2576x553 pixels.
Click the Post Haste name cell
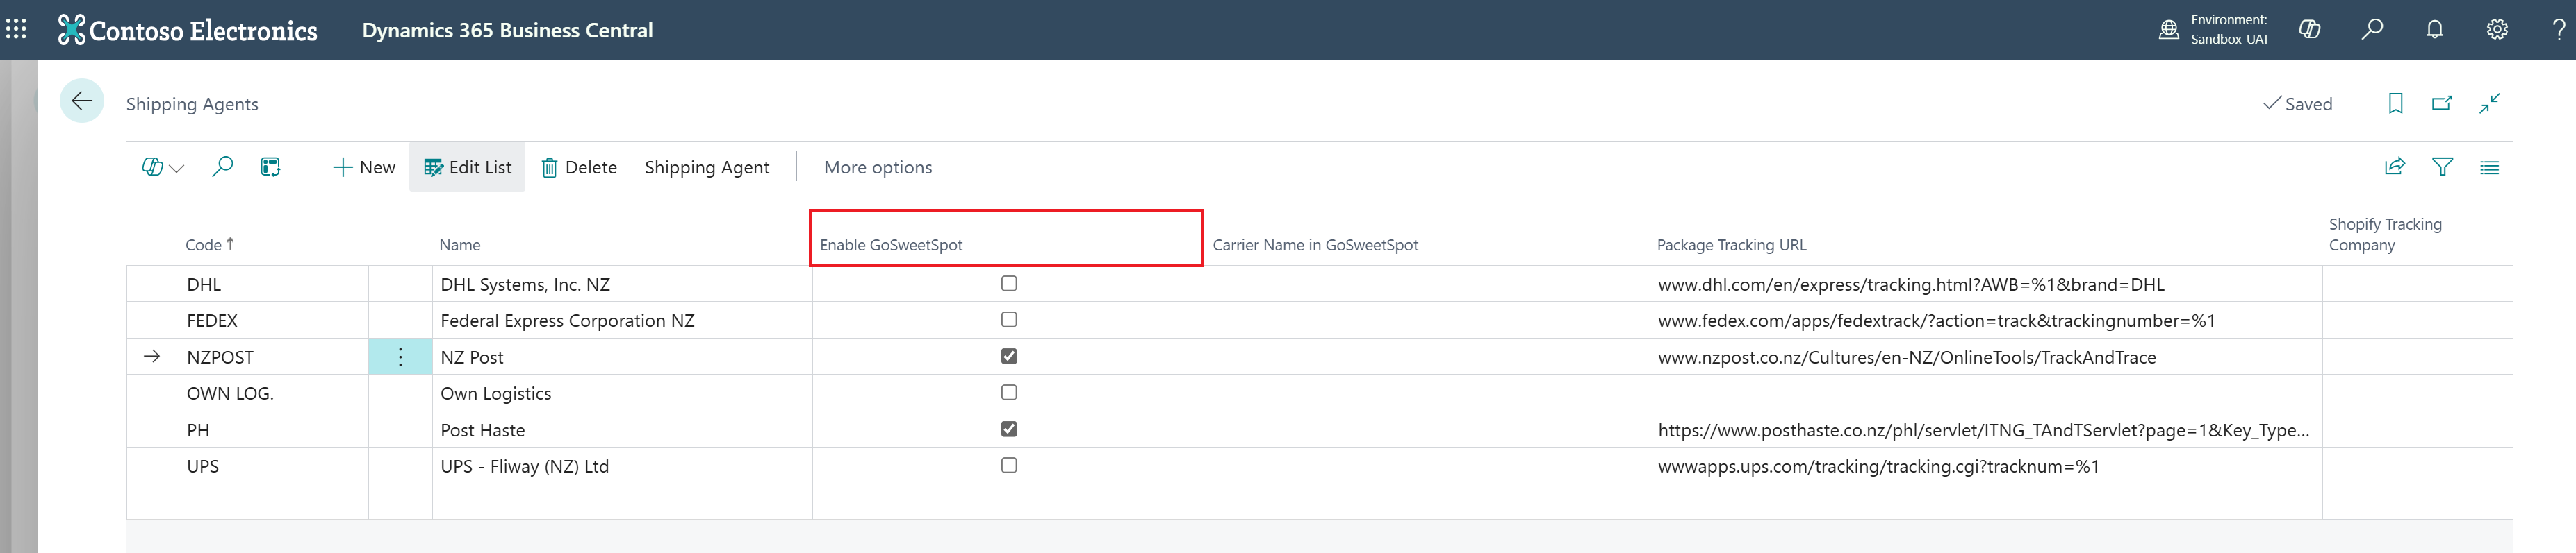622,430
